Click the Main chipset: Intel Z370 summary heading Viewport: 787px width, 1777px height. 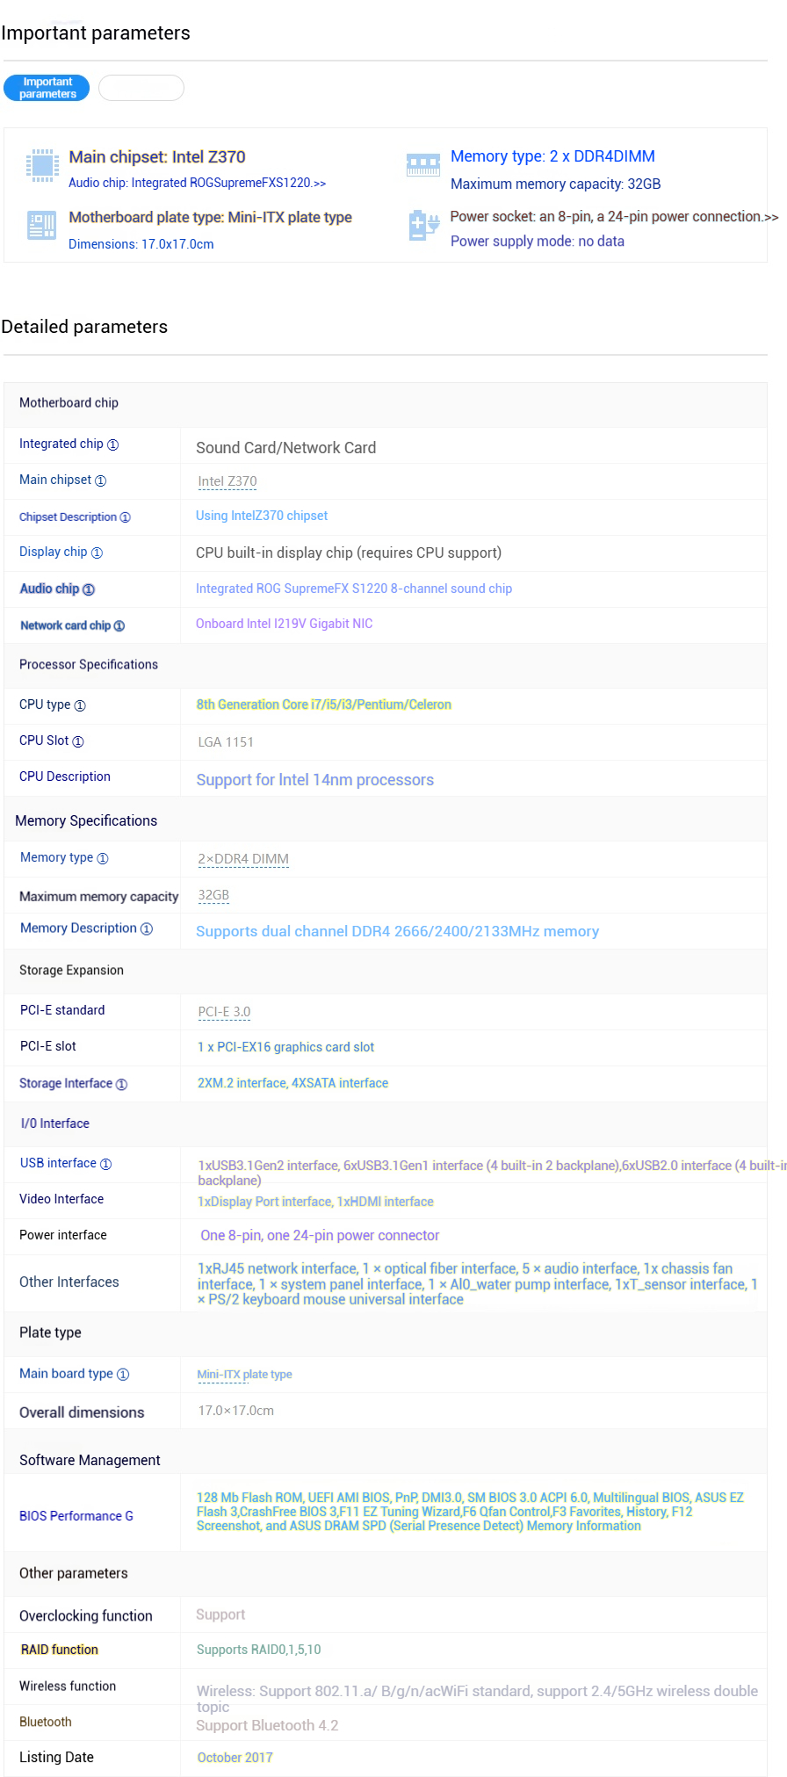pyautogui.click(x=157, y=157)
